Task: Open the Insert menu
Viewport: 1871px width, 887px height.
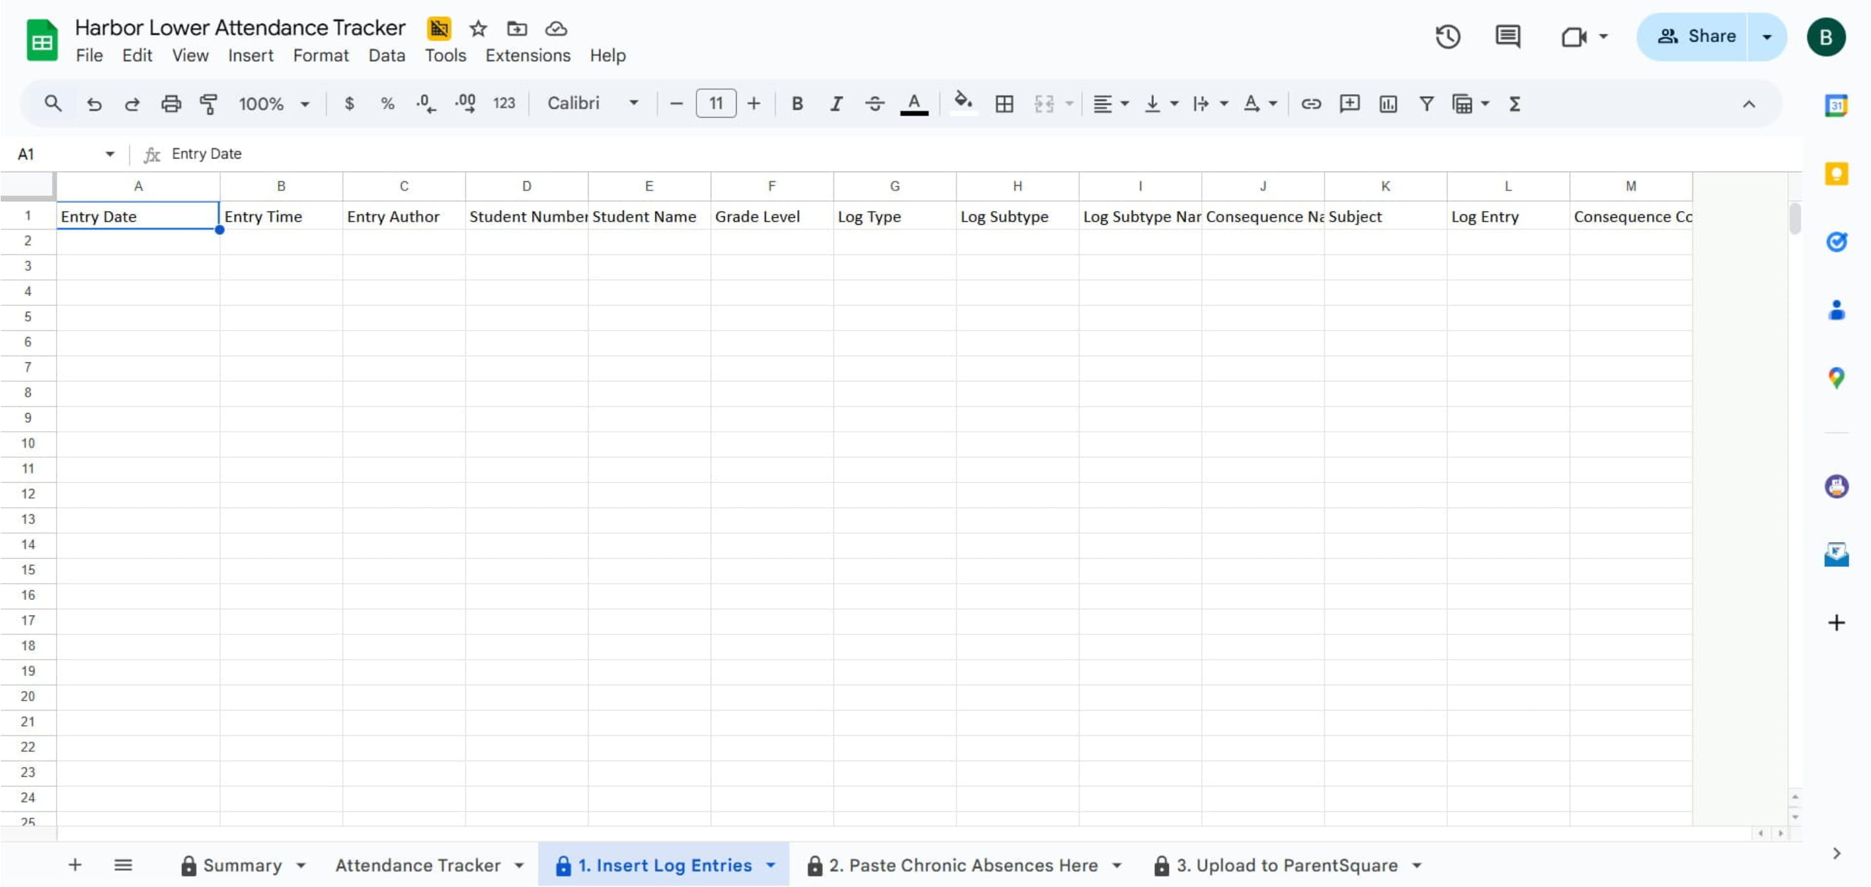Action: [251, 55]
